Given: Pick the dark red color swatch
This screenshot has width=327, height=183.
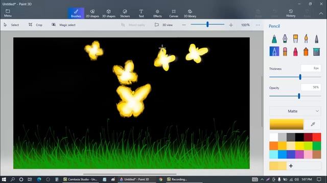Looking at the screenshot, I should (x=308, y=137).
